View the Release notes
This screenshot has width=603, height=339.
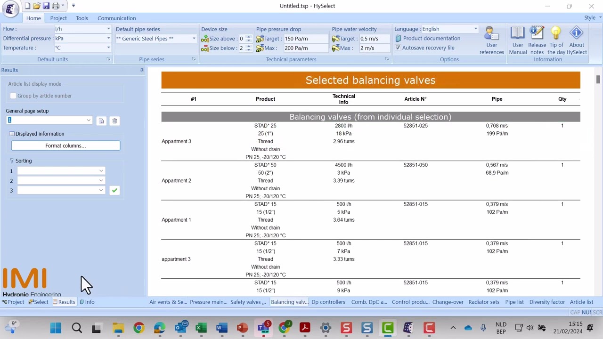537,40
